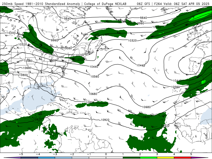
Task: Click the '-5' colorbar tick label
Action: pyautogui.click(x=21, y=154)
